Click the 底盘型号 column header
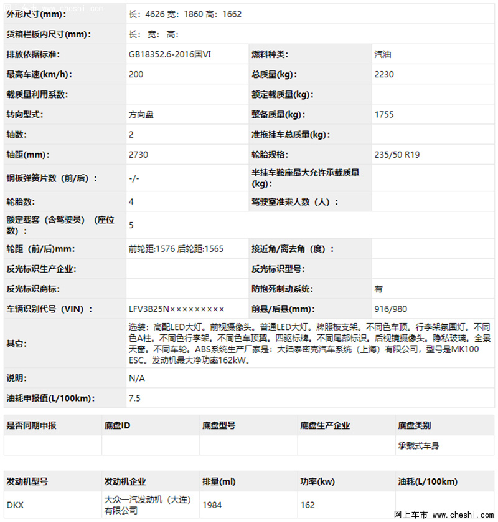498x522 pixels. 218,425
